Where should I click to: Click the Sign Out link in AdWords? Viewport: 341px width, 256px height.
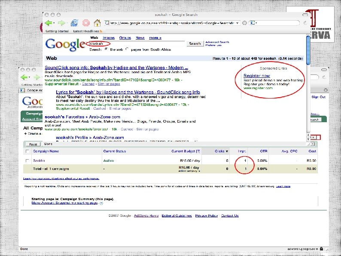tap(319, 97)
